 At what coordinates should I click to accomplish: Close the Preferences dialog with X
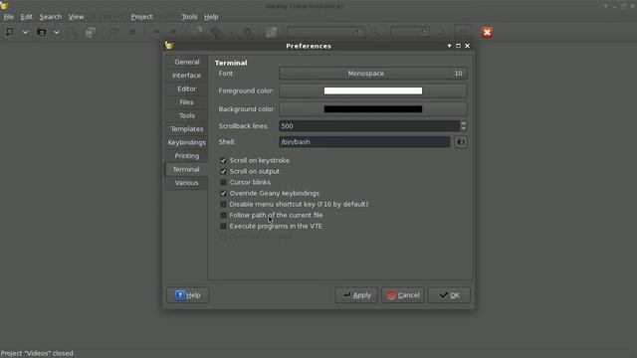pos(467,46)
